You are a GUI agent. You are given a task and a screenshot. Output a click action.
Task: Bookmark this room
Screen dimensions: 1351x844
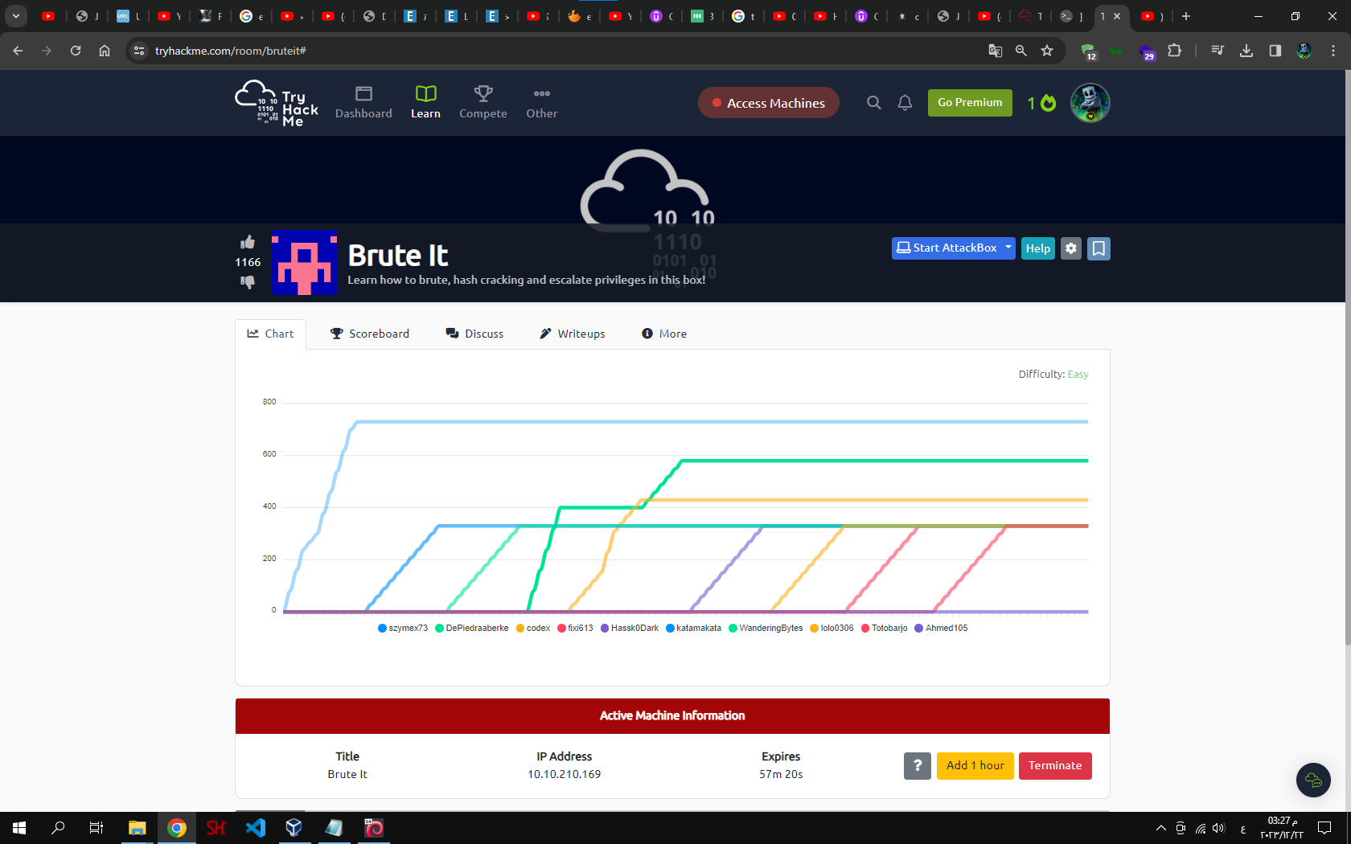[x=1098, y=248]
